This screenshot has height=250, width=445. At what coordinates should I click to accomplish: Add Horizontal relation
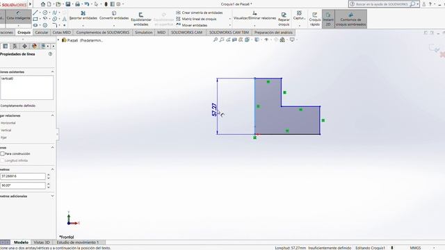(x=8, y=123)
